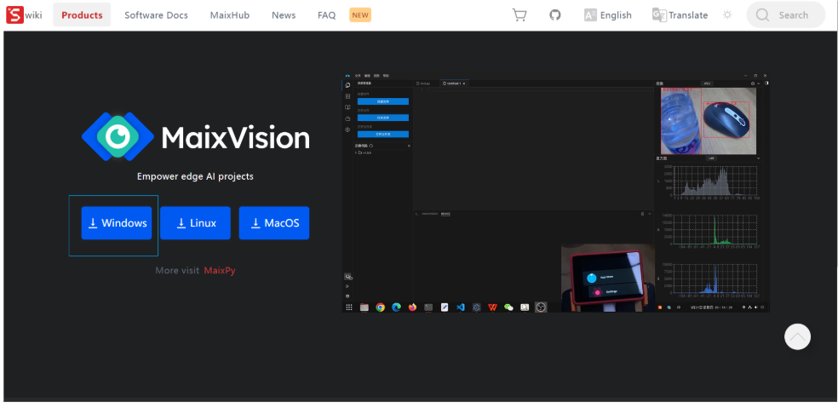Download MaixVision for Windows

(x=117, y=223)
